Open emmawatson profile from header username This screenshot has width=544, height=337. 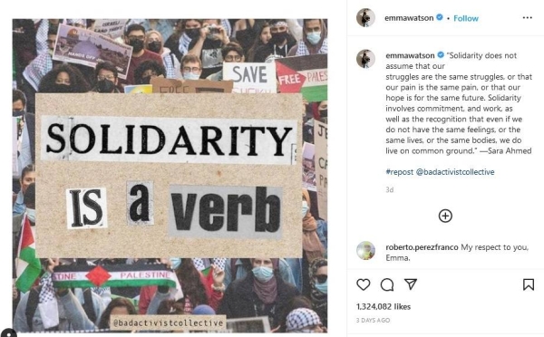(409, 18)
